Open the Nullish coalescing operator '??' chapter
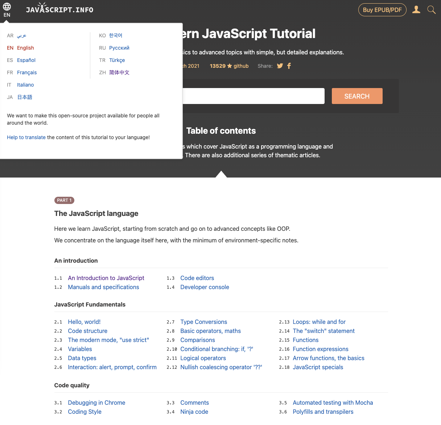Screen dimensions: 441x425 (x=221, y=367)
